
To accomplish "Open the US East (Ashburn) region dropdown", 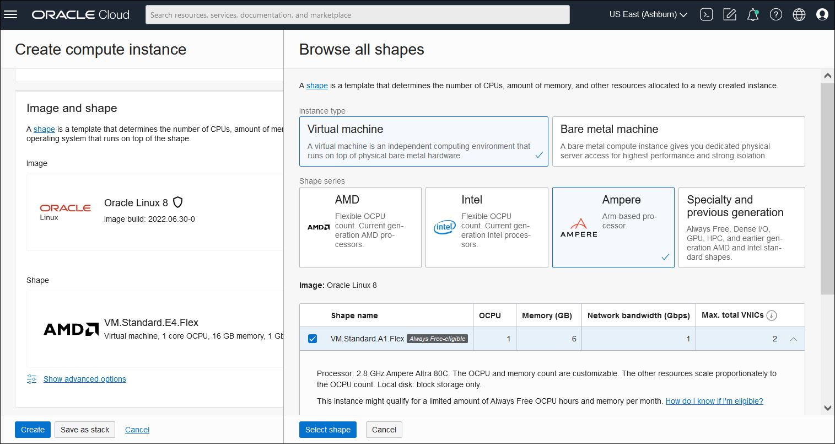I will (x=648, y=14).
